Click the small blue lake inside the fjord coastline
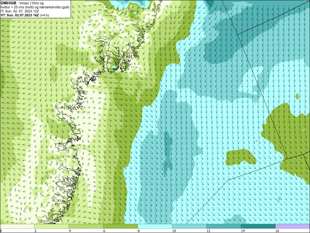This screenshot has height=233, width=310. (114, 67)
